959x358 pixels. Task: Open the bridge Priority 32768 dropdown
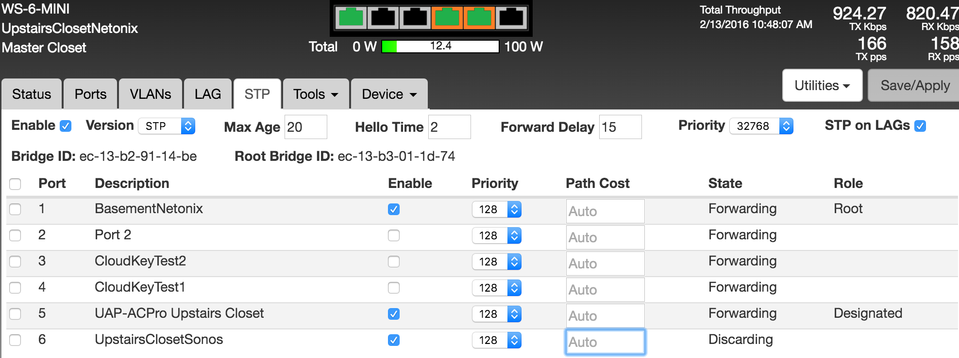761,126
